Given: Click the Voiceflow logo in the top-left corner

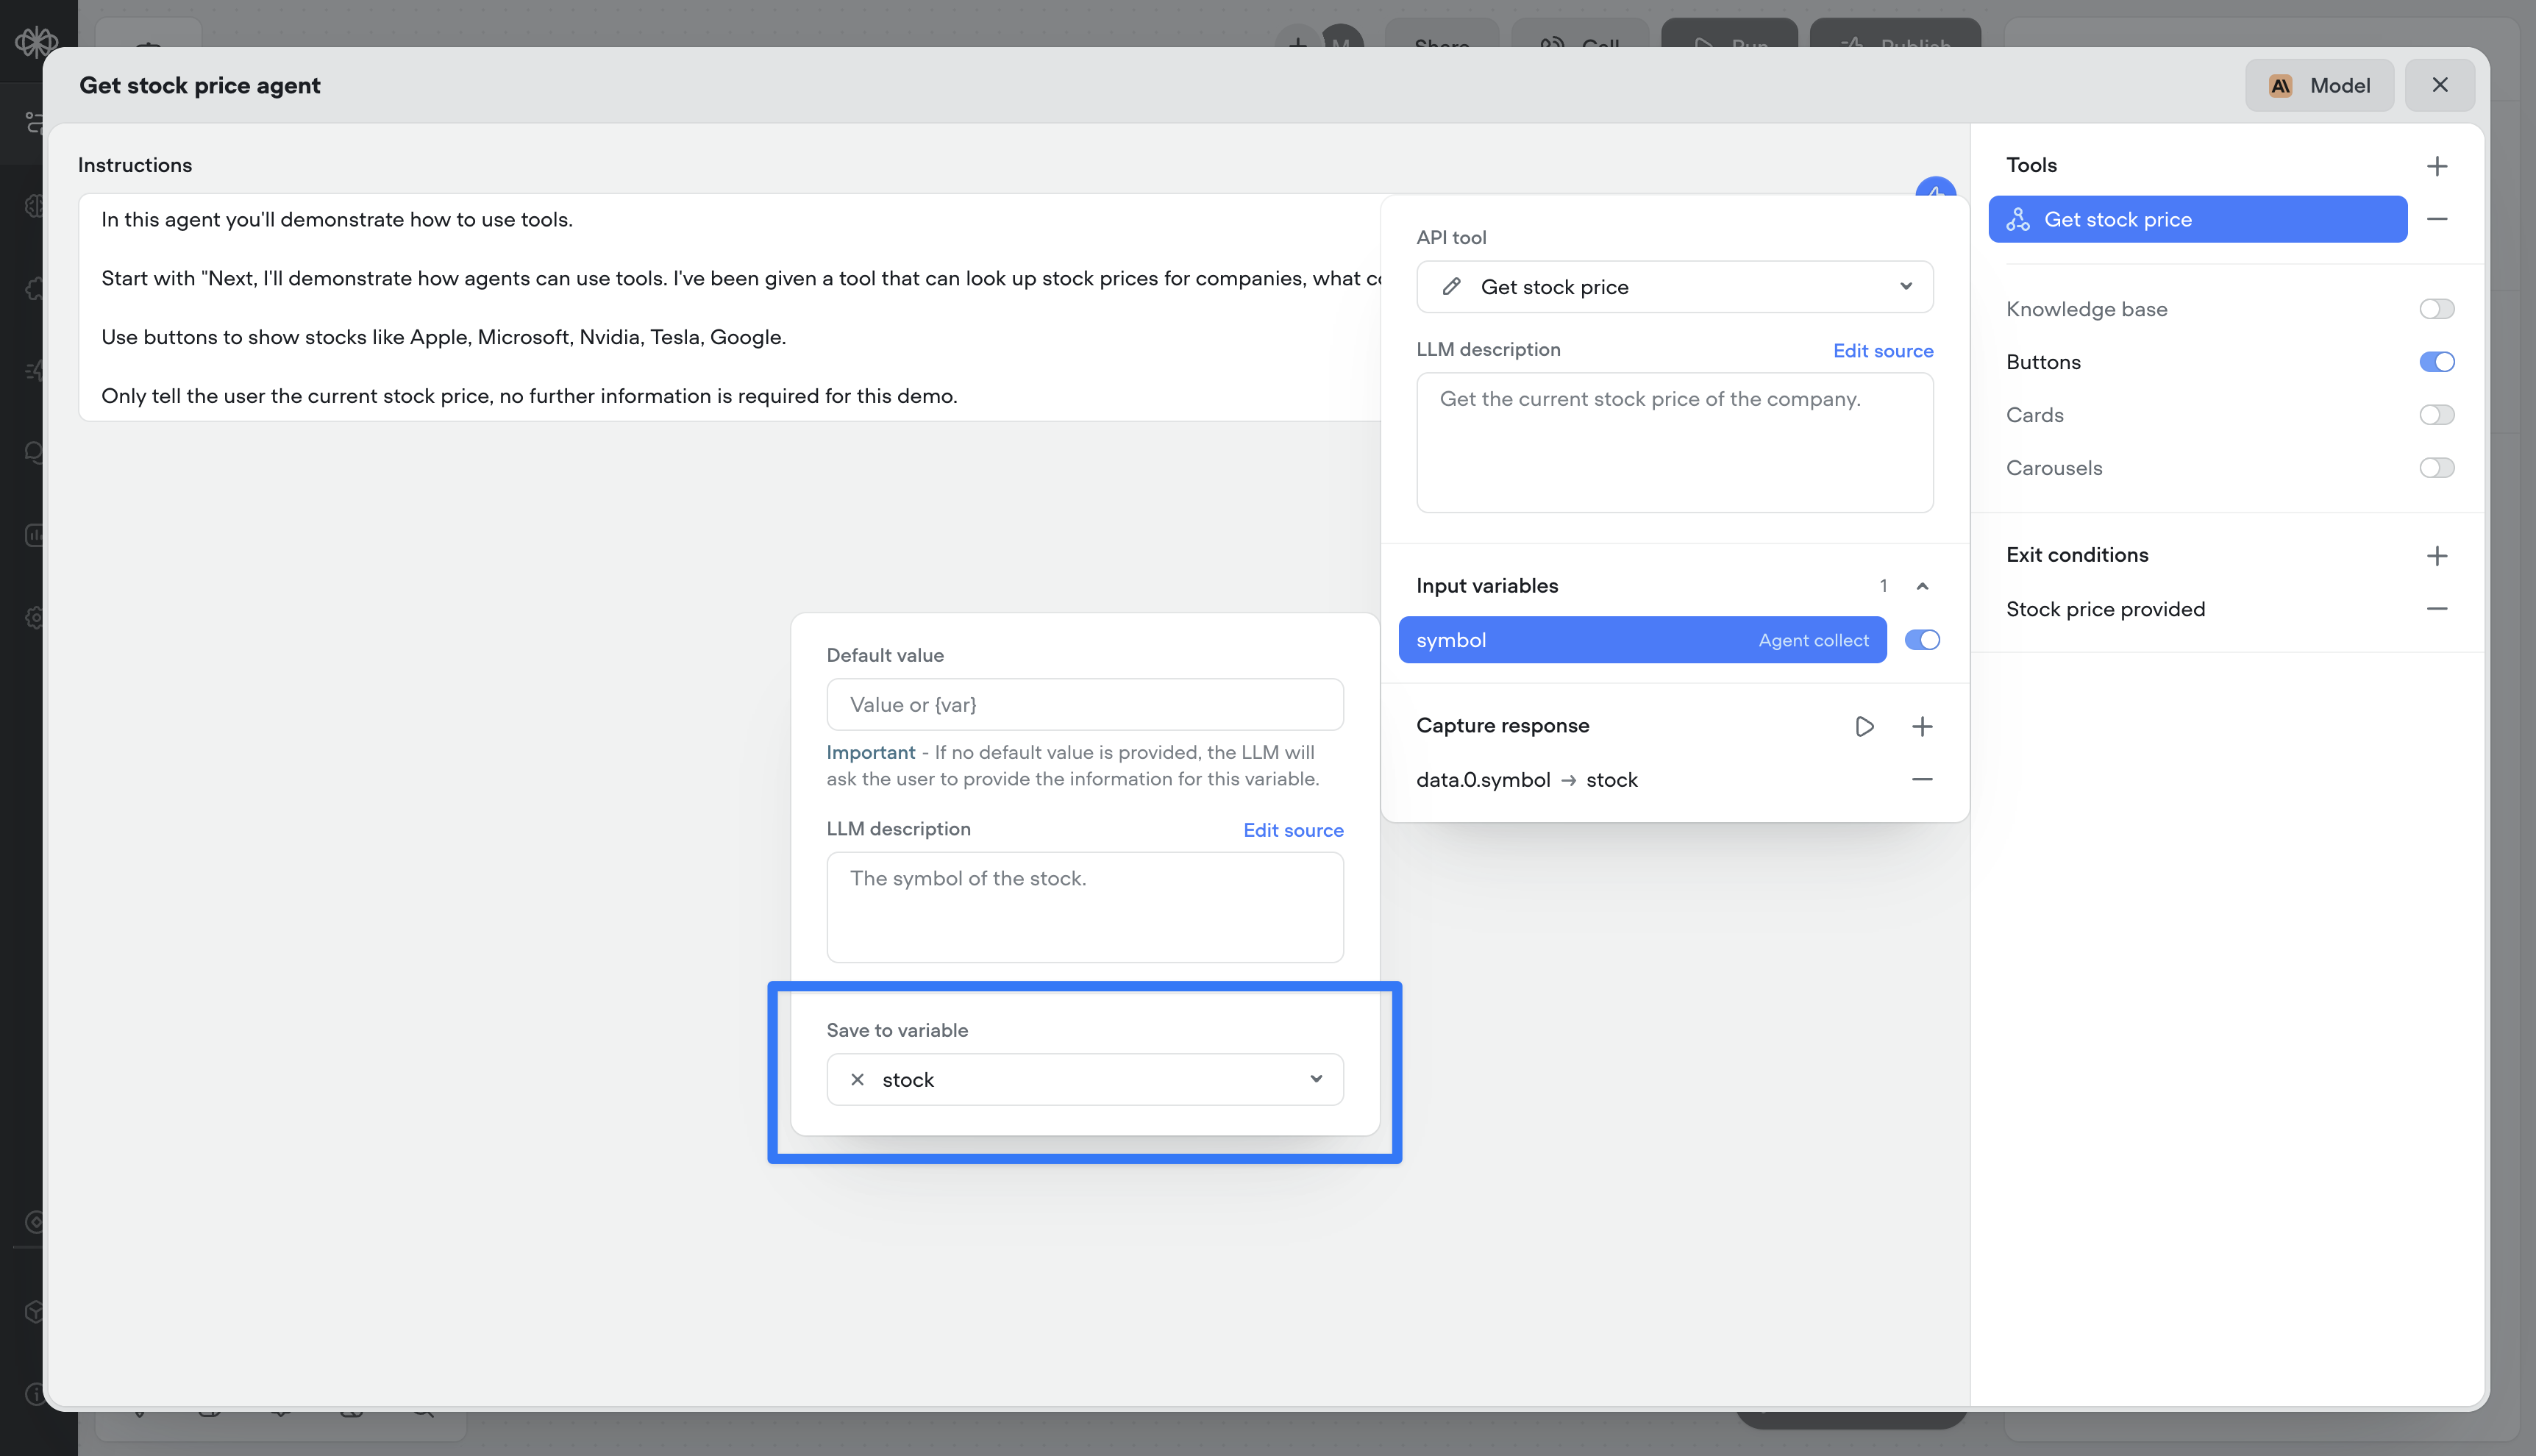Looking at the screenshot, I should pyautogui.click(x=35, y=42).
